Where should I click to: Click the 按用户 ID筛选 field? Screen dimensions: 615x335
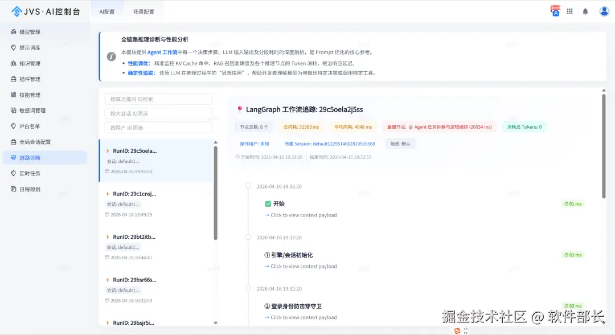(158, 128)
